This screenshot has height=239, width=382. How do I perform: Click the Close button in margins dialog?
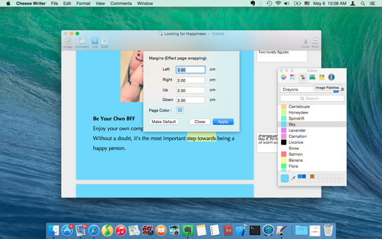[200, 122]
